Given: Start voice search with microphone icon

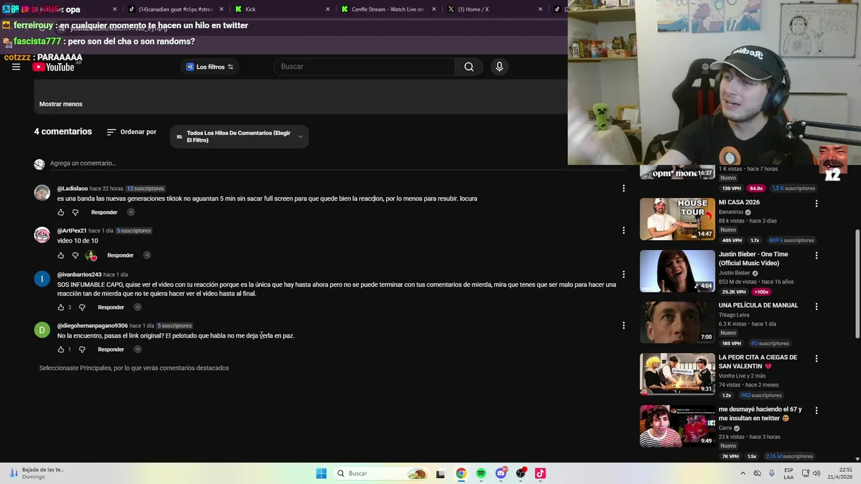Looking at the screenshot, I should (499, 67).
